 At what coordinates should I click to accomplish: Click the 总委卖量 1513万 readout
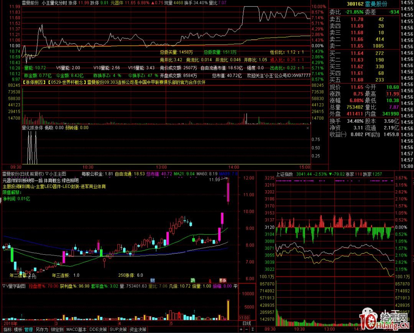click(x=220, y=52)
